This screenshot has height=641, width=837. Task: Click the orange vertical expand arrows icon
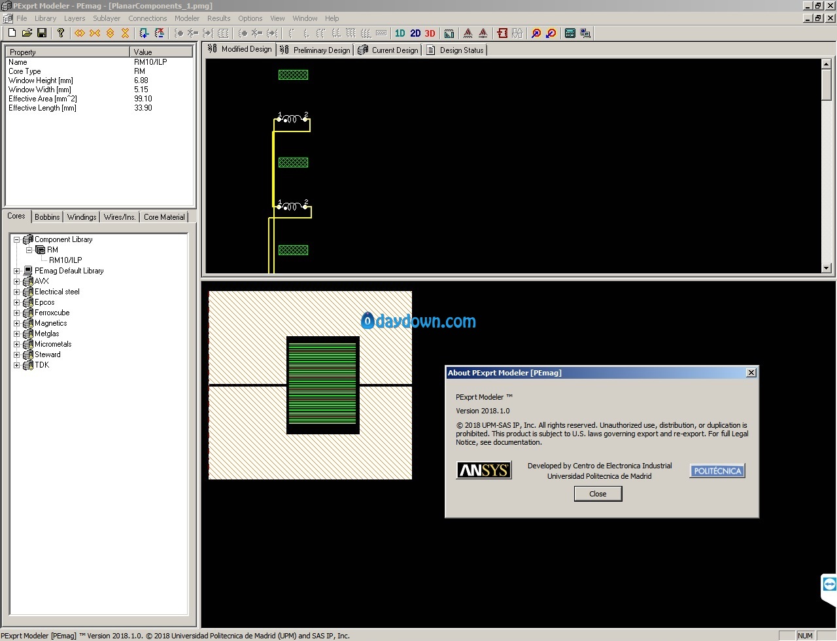pyautogui.click(x=110, y=33)
